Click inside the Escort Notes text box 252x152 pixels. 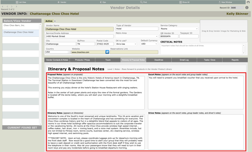pyautogui.click(x=196, y=93)
